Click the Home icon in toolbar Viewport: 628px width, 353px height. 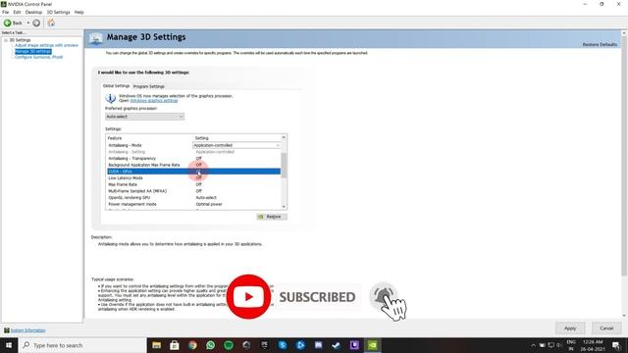click(x=51, y=23)
